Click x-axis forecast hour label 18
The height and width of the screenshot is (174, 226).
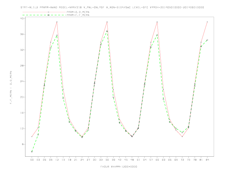(69, 160)
